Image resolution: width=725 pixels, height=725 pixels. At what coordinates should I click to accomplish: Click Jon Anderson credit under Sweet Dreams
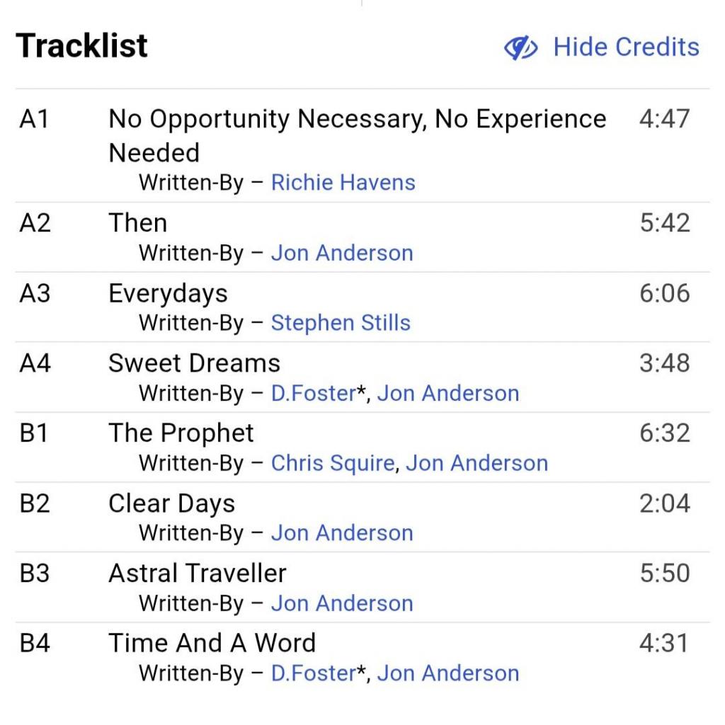pyautogui.click(x=448, y=393)
